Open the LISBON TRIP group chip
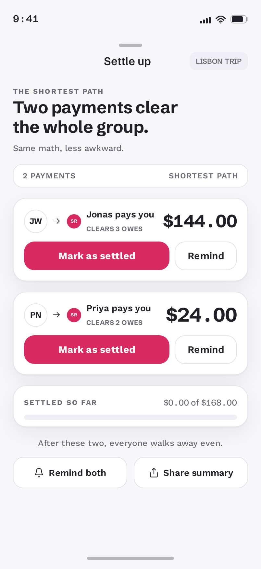This screenshot has height=569, width=261. pyautogui.click(x=219, y=61)
